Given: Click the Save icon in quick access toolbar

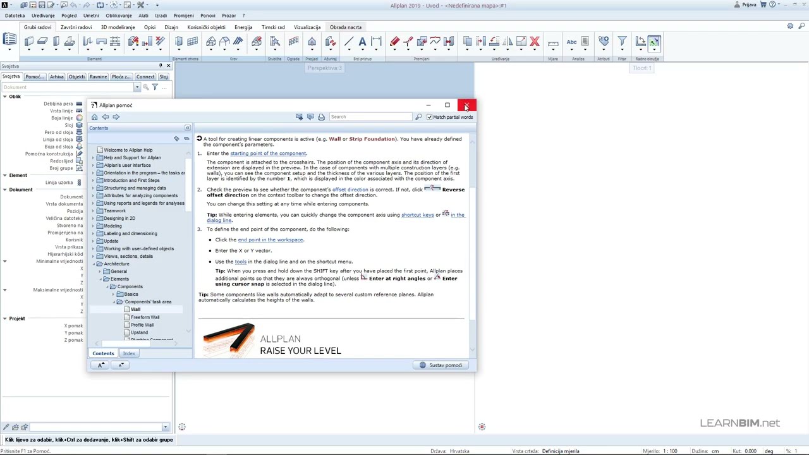Looking at the screenshot, I should pos(42,5).
